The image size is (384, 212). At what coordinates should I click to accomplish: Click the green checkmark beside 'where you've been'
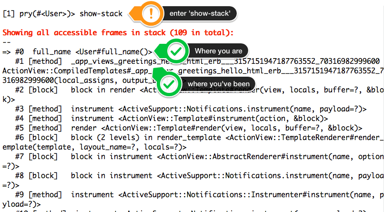pyautogui.click(x=169, y=84)
